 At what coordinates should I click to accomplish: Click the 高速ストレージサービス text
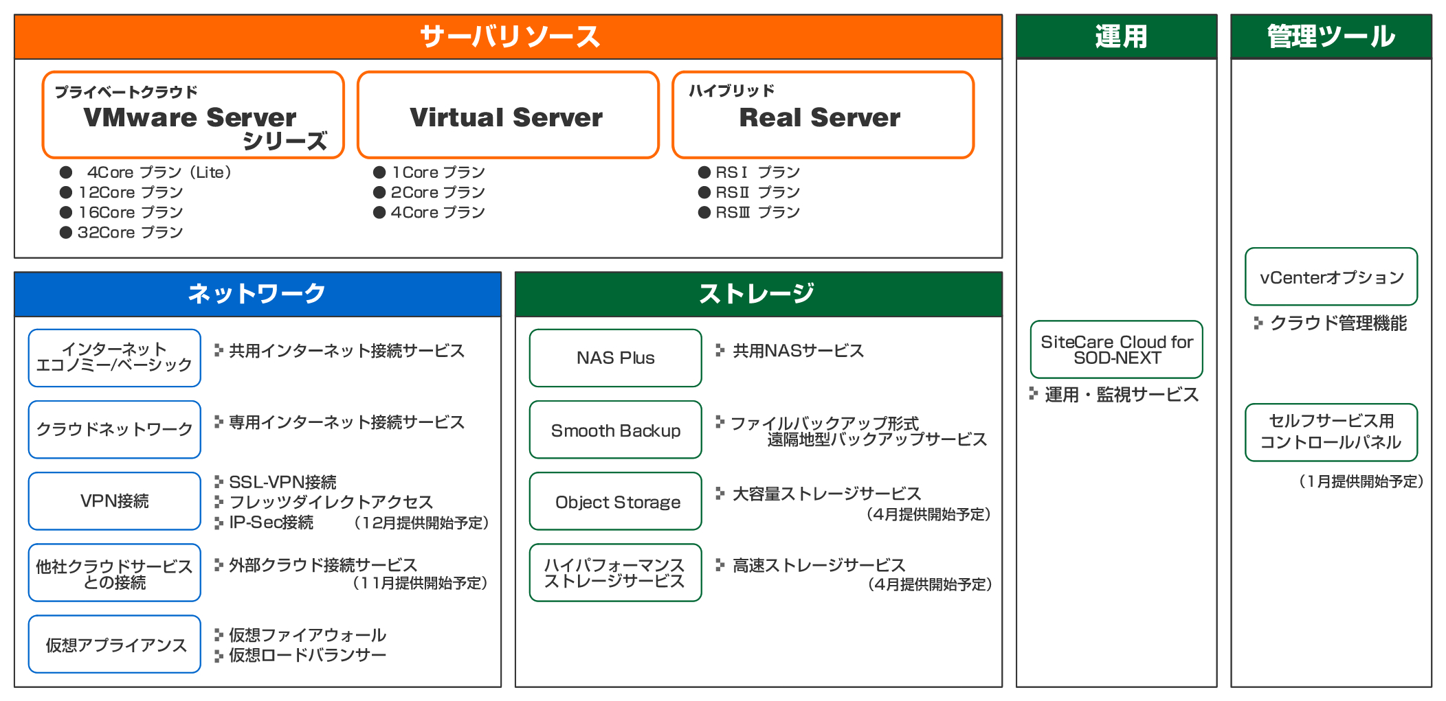819,565
